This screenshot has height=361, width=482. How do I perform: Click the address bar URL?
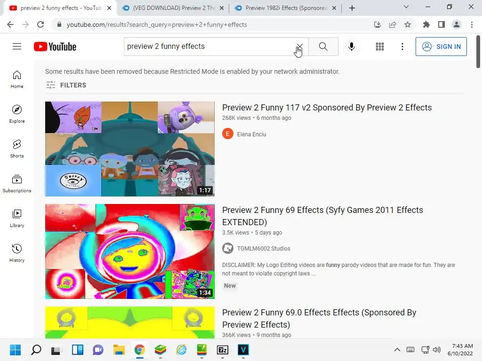(157, 24)
